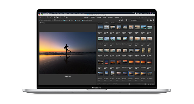Open in Camera Raw circular icon
This screenshot has width=194, height=104.
[x=60, y=17]
